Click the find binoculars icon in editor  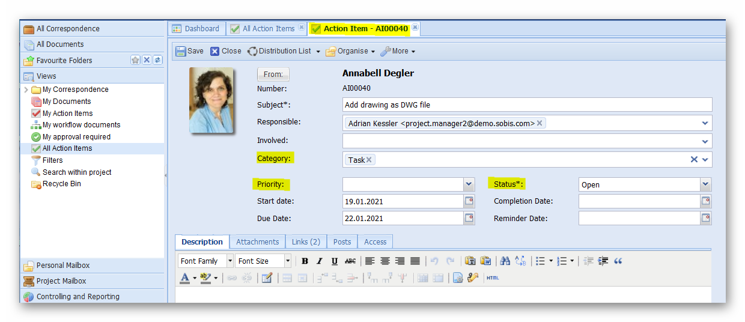click(505, 261)
